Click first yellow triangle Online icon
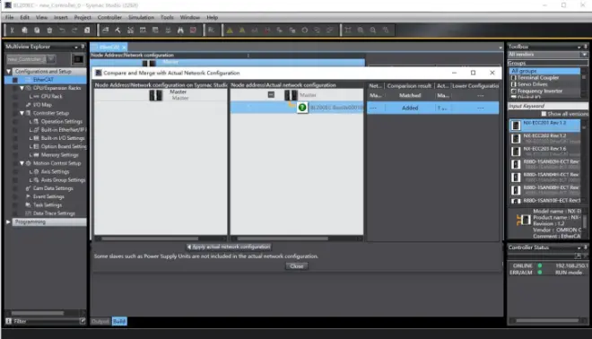592x339 pixels. coord(230,30)
